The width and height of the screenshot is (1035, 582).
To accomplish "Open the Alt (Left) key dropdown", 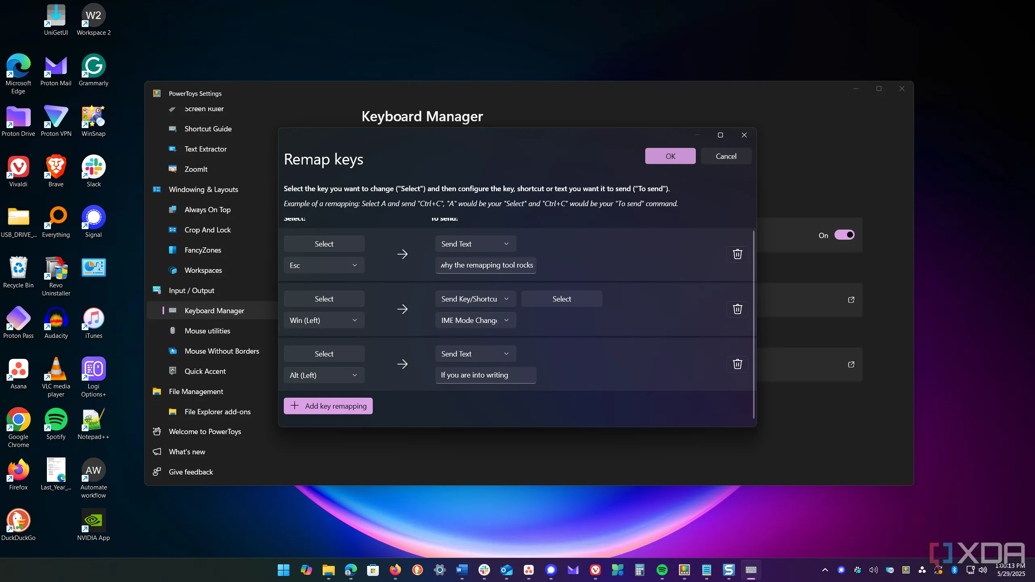I will click(x=324, y=375).
